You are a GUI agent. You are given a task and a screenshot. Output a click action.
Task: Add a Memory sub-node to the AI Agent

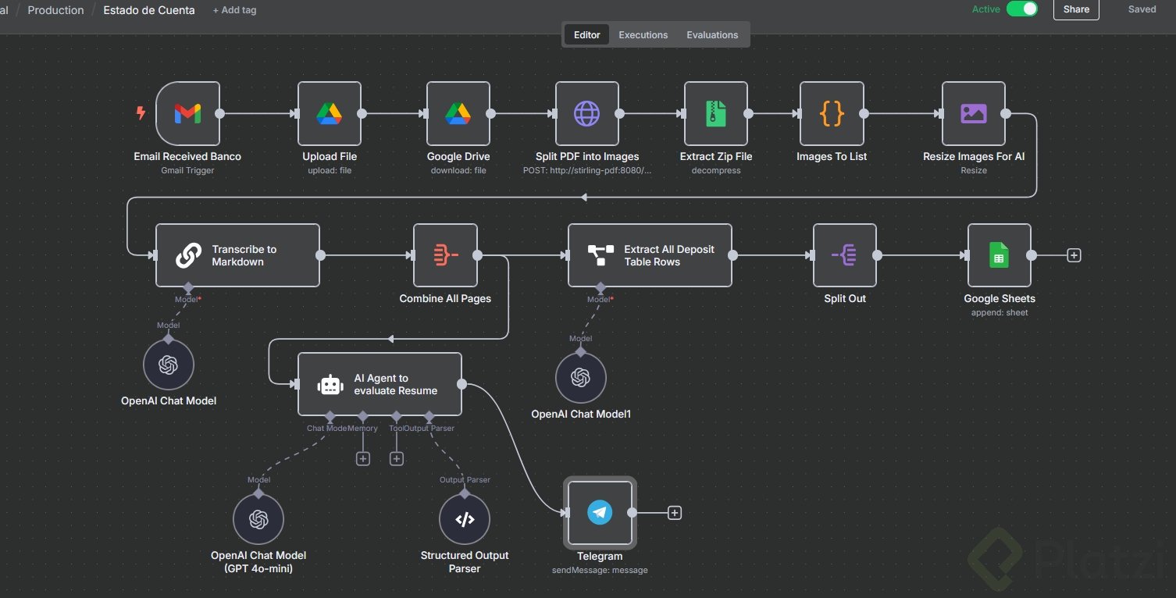(363, 459)
